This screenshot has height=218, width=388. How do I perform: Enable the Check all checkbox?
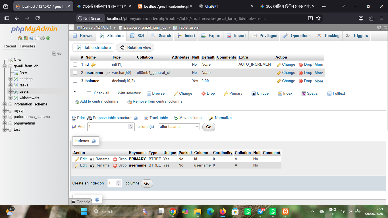[x=89, y=93]
